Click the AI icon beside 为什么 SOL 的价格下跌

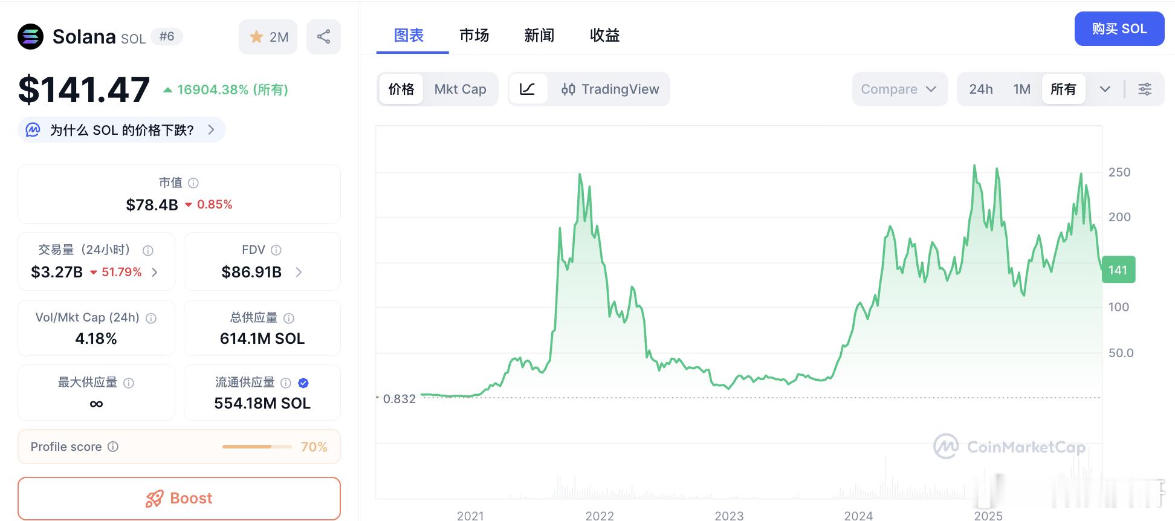(x=33, y=130)
